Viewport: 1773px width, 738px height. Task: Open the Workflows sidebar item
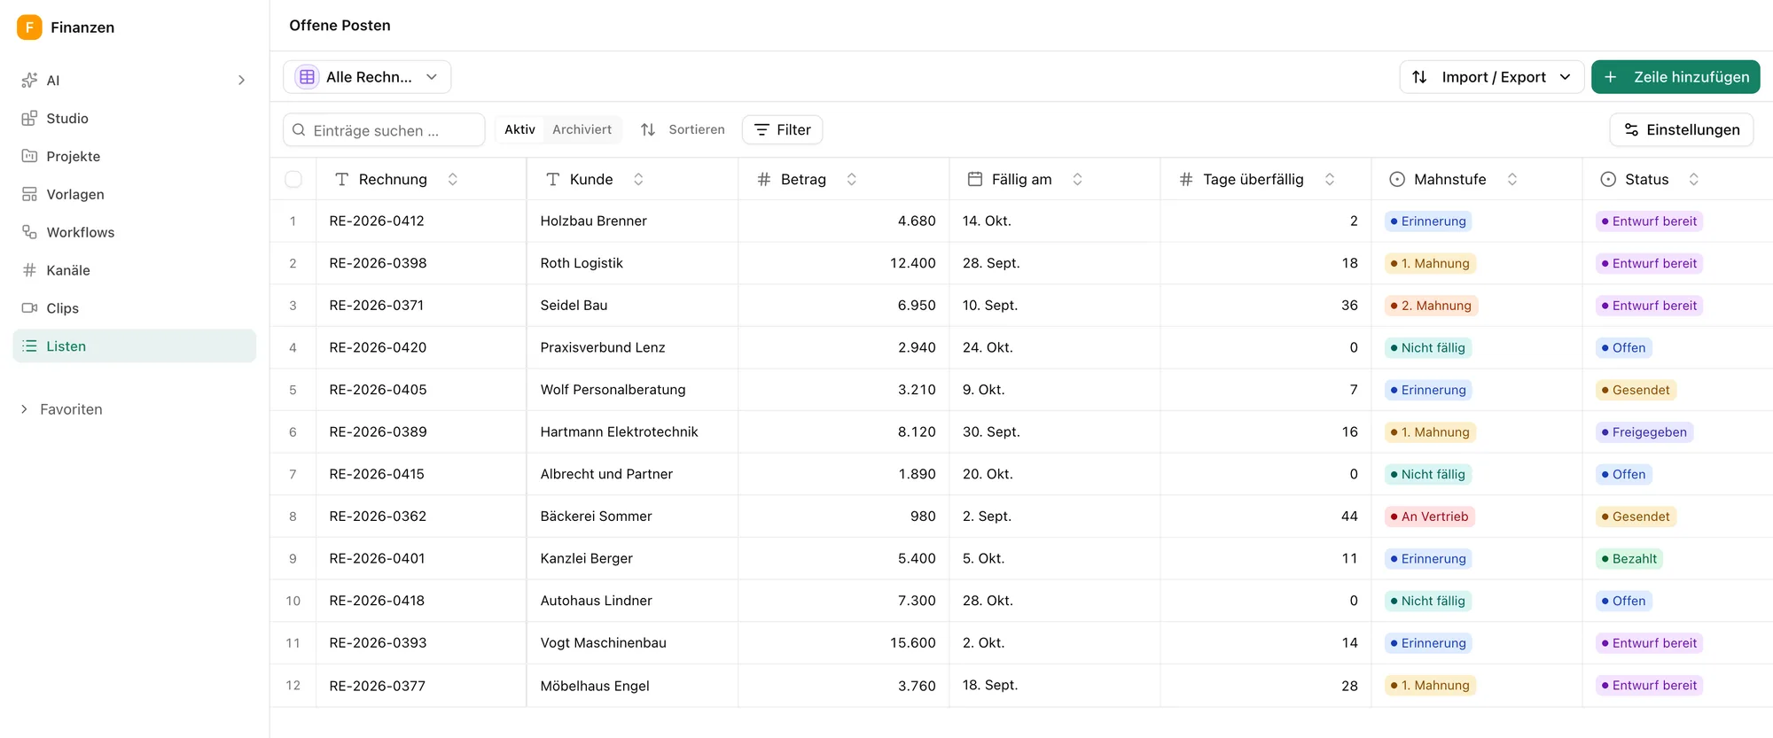click(135, 233)
